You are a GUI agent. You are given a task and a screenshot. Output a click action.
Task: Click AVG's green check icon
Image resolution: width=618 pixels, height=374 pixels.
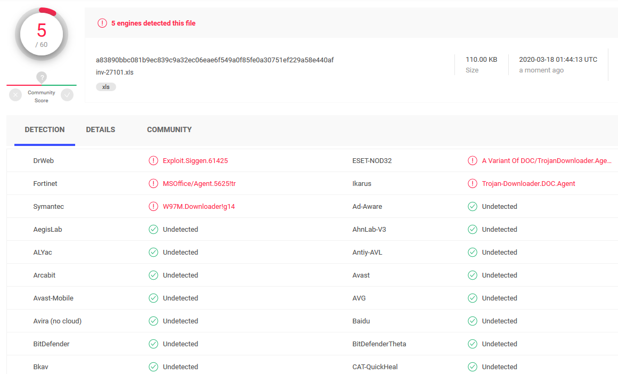(472, 298)
